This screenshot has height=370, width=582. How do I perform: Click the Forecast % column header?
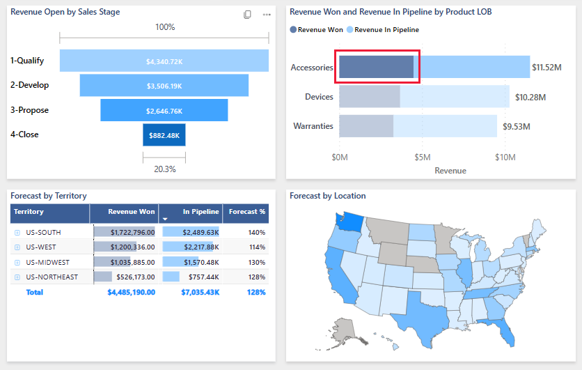(x=246, y=213)
